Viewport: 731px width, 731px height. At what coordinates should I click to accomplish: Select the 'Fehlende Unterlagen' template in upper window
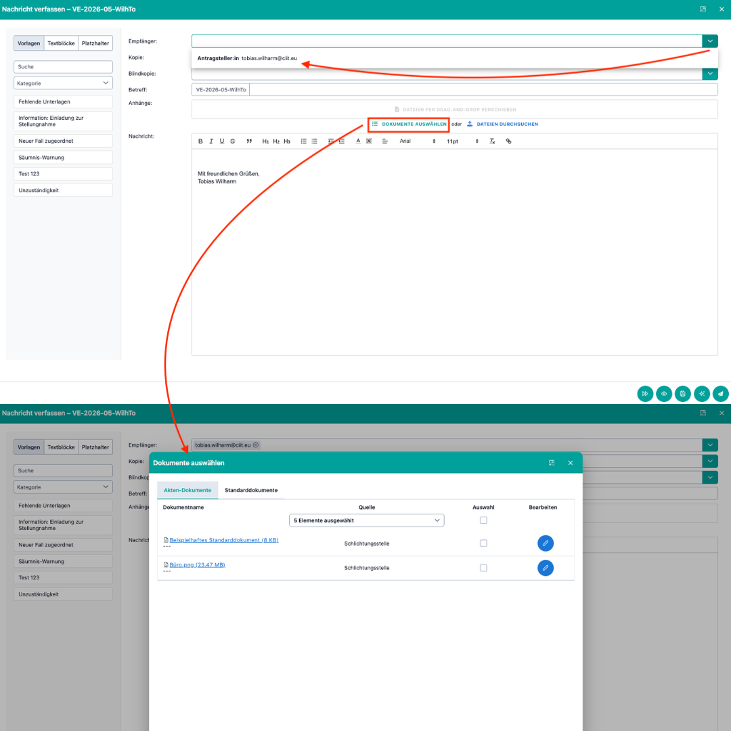(63, 102)
